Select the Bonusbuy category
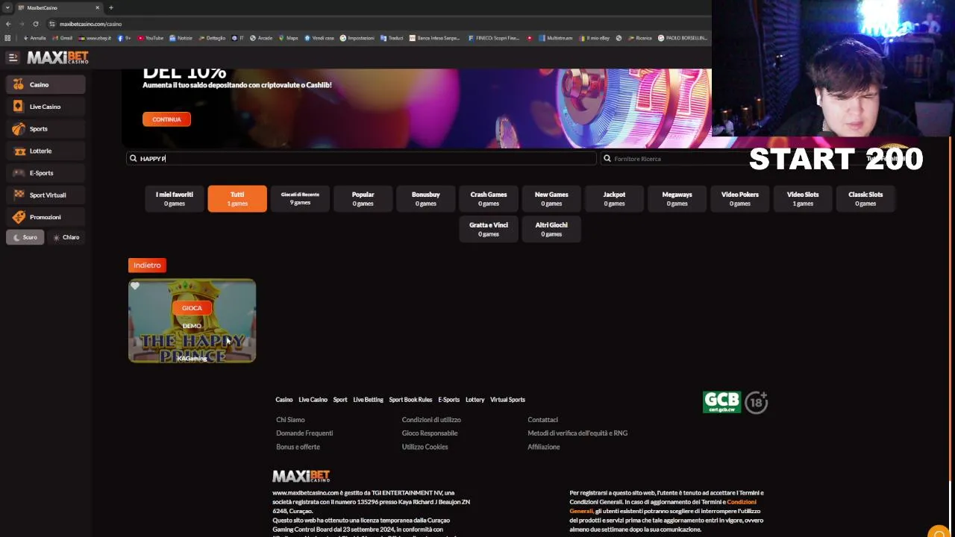 [x=425, y=198]
